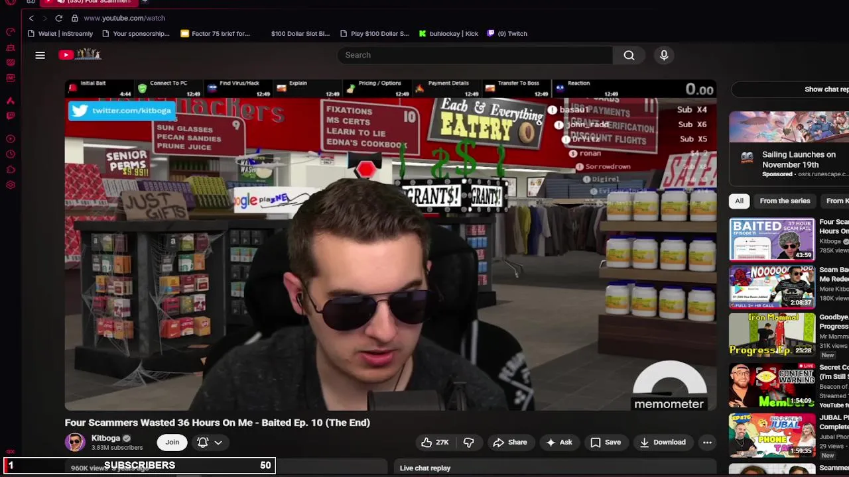Viewport: 849px width, 477px height.
Task: Open a new browser tab
Action: click(x=144, y=2)
